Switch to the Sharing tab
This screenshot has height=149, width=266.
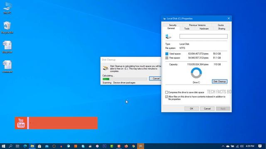222,29
